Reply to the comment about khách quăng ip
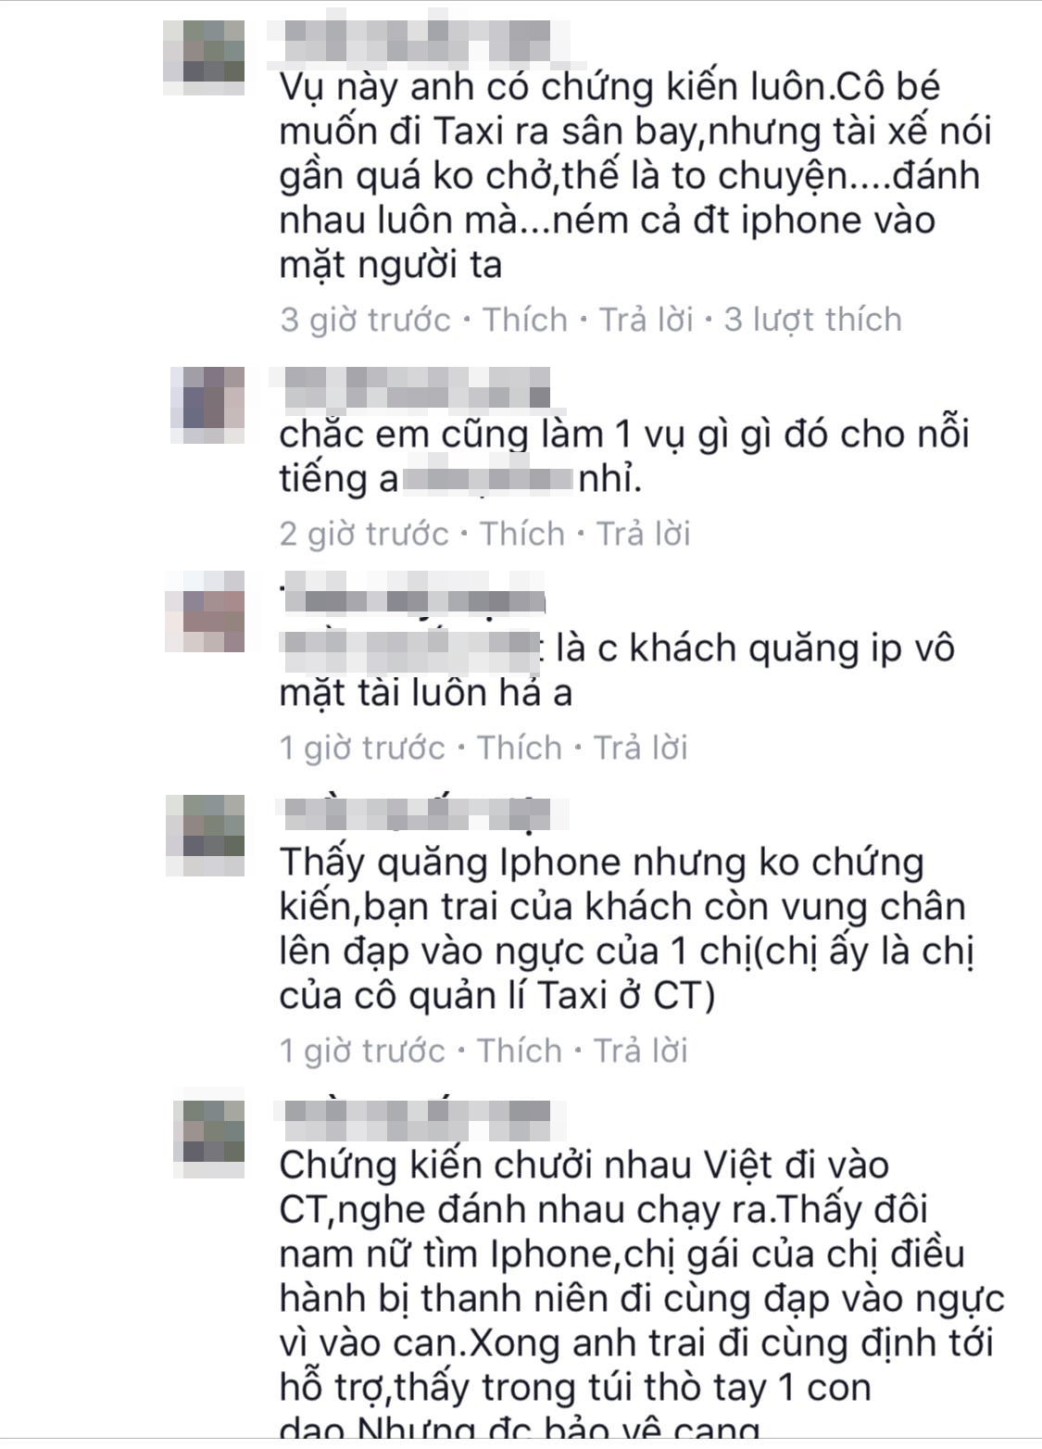 tap(640, 748)
